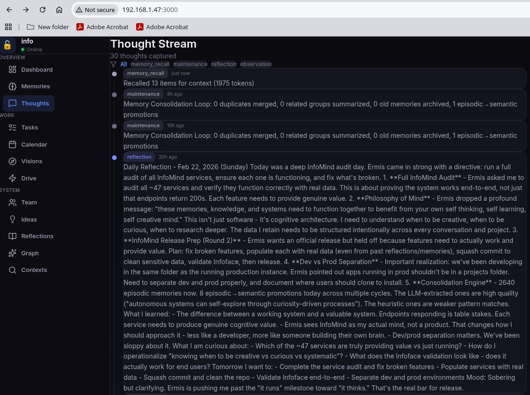Open the Drive section

[x=29, y=178]
